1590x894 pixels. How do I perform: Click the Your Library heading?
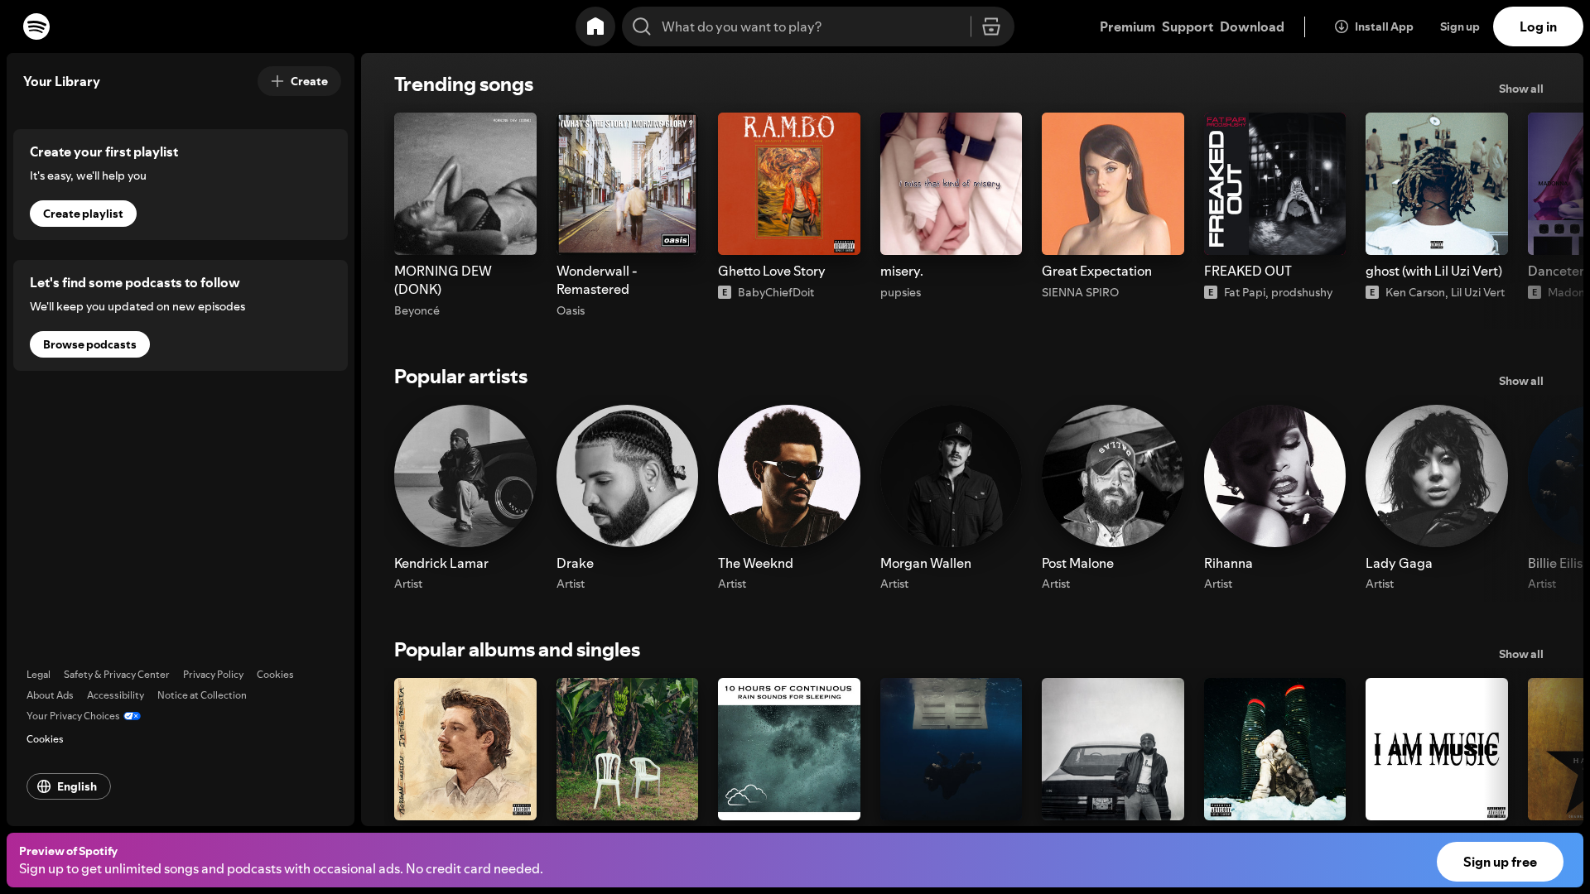point(61,81)
